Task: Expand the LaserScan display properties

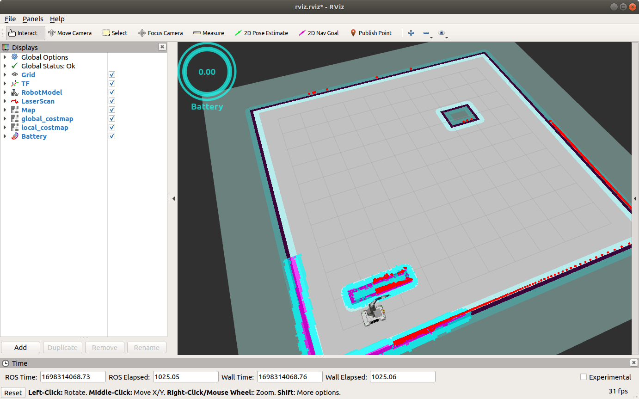Action: pos(5,101)
